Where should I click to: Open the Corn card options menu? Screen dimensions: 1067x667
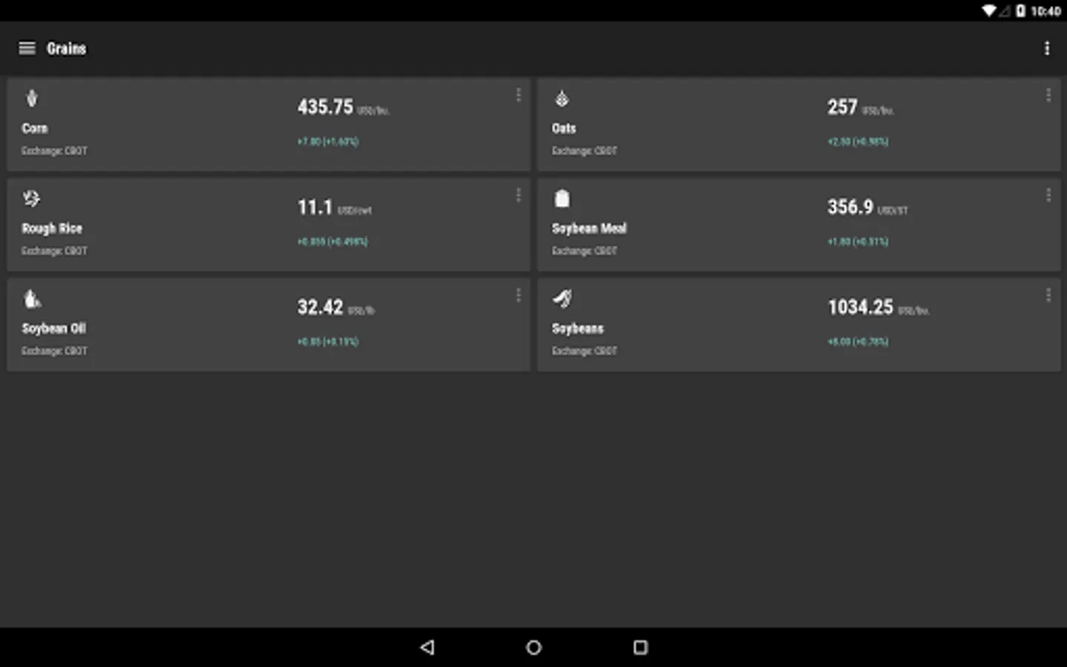(518, 95)
